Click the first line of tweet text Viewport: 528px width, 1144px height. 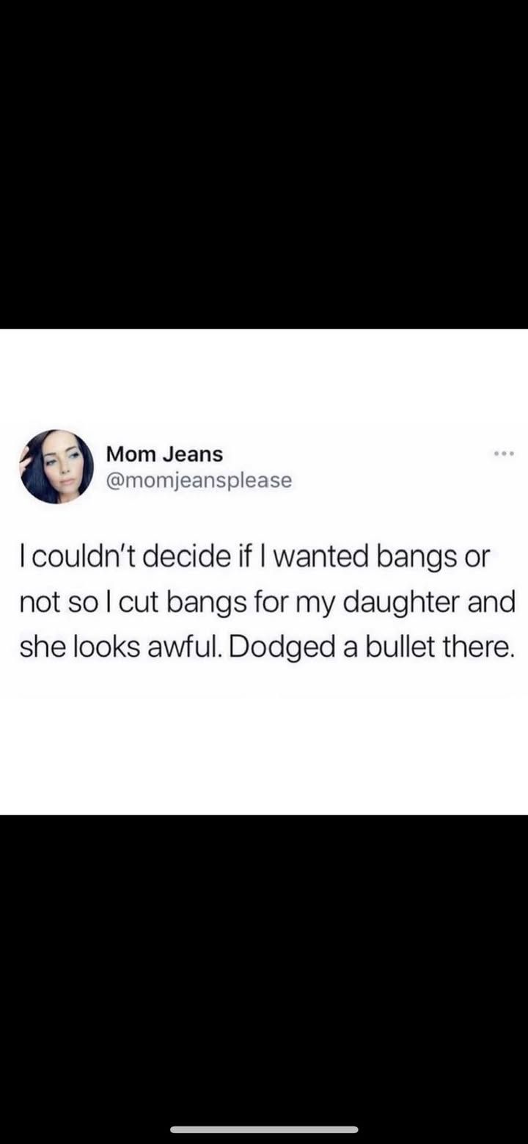[x=254, y=558]
